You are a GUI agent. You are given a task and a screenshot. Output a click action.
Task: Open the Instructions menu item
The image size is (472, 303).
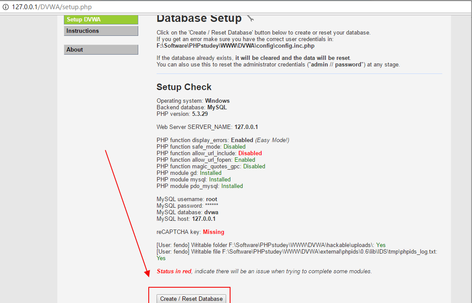tap(101, 31)
